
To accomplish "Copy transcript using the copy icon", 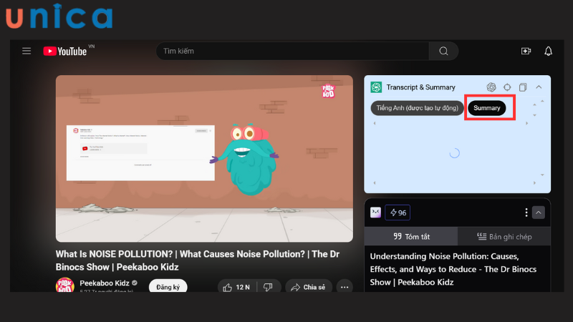I will [x=523, y=87].
